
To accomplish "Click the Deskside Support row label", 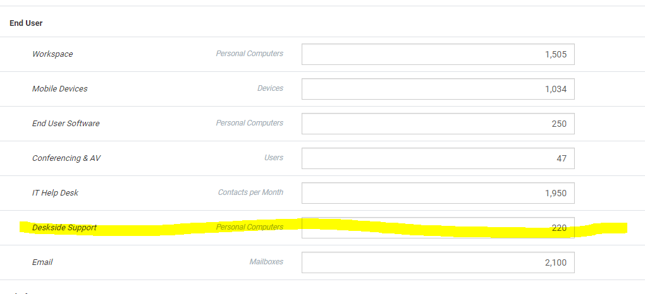I will point(64,228).
